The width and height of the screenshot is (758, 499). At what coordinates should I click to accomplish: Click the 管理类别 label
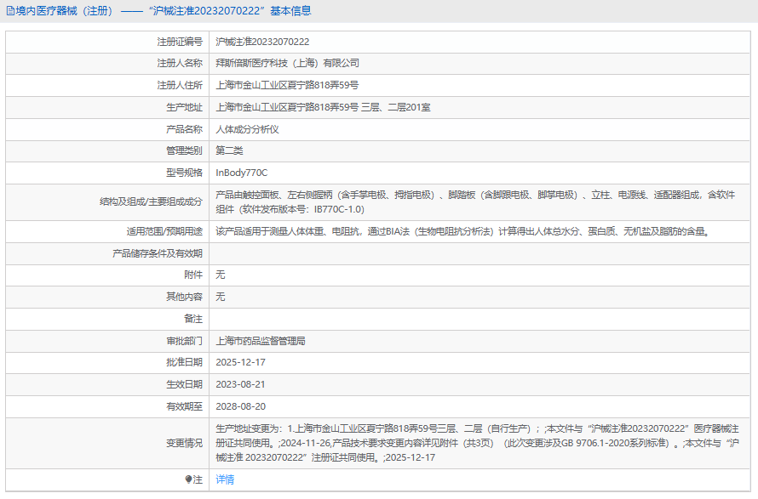(184, 150)
